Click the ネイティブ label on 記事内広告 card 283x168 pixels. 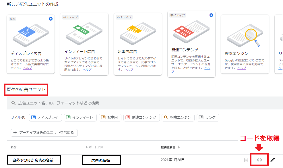pyautogui.click(x=124, y=17)
